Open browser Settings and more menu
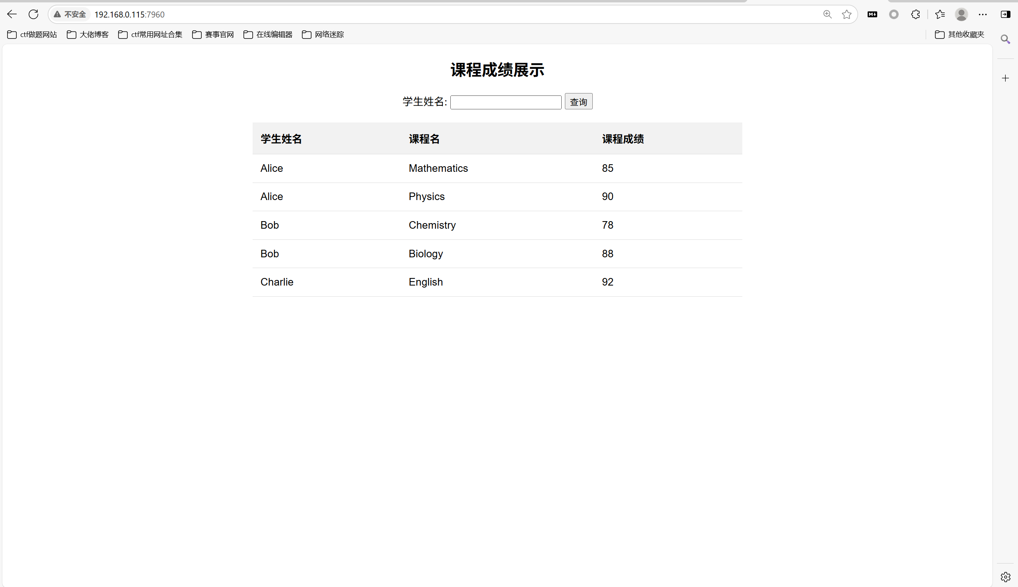Viewport: 1018px width, 587px height. (x=983, y=14)
